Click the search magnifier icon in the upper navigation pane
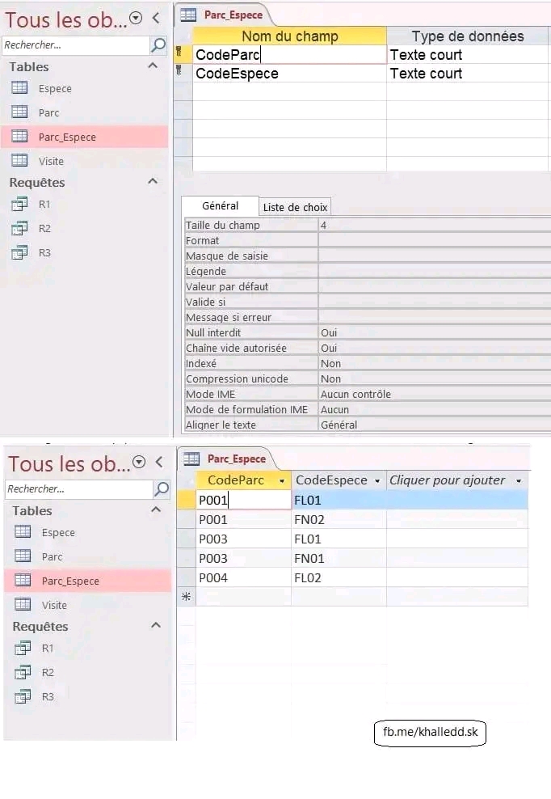Image resolution: width=551 pixels, height=799 pixels. point(159,45)
